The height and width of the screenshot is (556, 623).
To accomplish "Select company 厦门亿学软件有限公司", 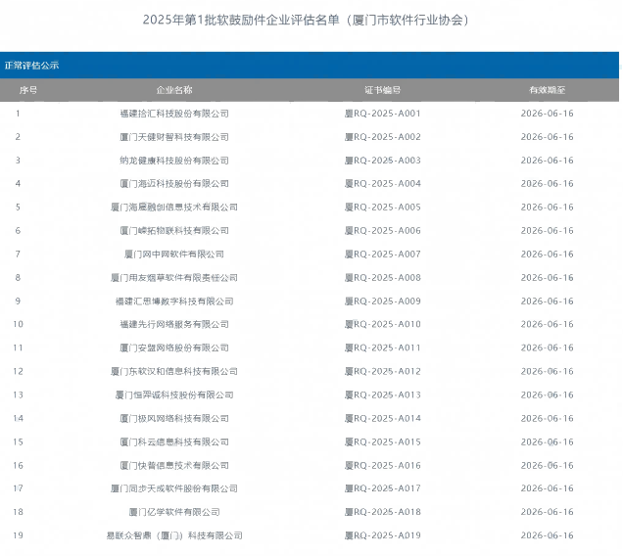I will pos(174,512).
